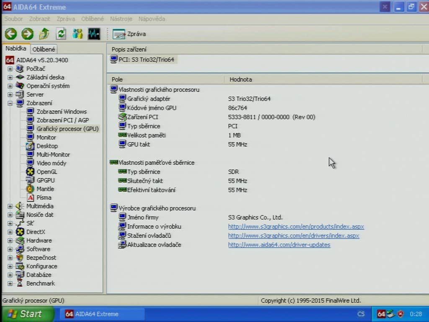Open the aida64 driver-updates link

[x=279, y=245]
